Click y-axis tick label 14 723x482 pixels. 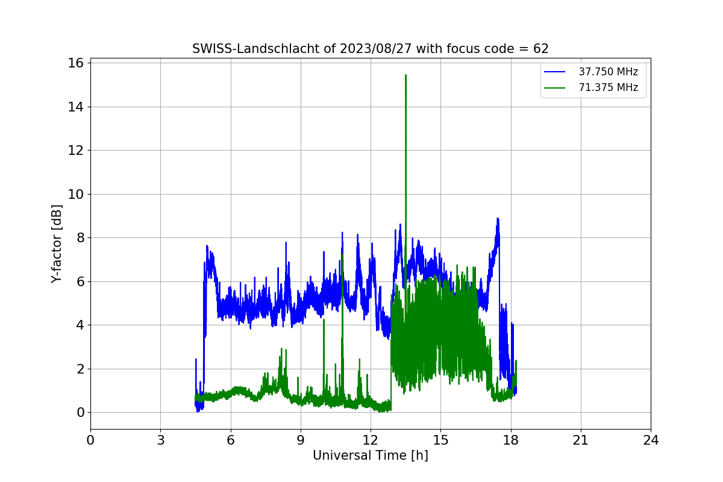click(x=77, y=107)
